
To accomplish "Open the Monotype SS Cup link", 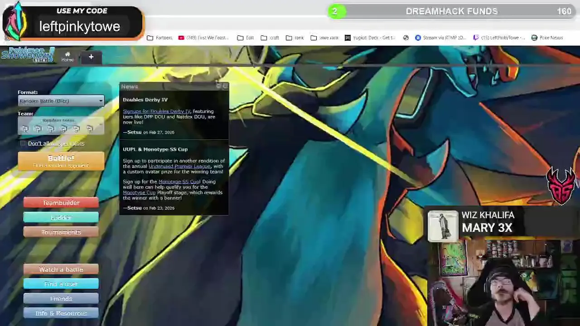I will tap(179, 182).
